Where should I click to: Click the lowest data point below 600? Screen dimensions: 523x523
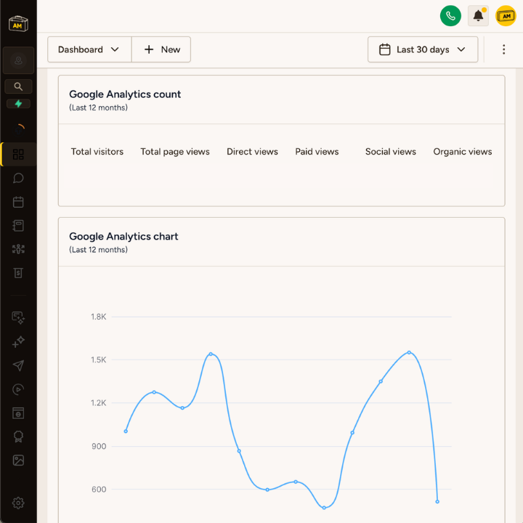[x=324, y=508]
